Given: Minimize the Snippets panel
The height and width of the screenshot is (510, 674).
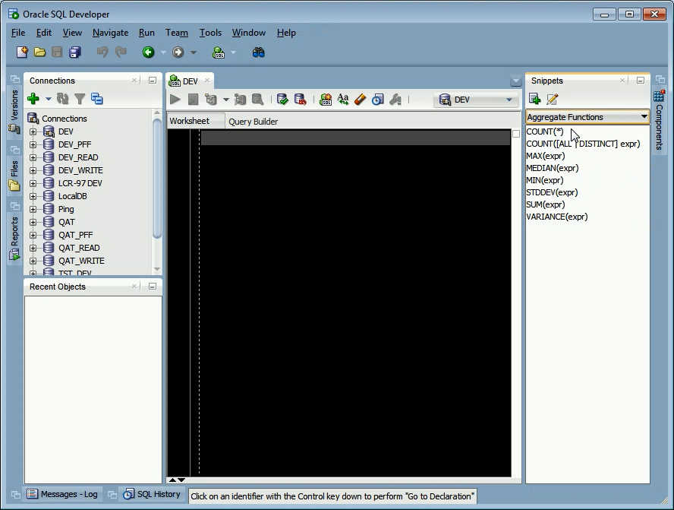Looking at the screenshot, I should (x=641, y=81).
